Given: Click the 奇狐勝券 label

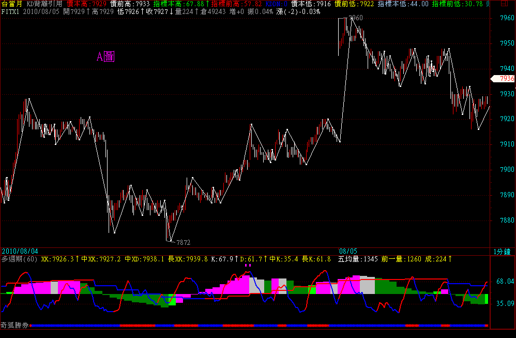Looking at the screenshot, I should point(14,325).
